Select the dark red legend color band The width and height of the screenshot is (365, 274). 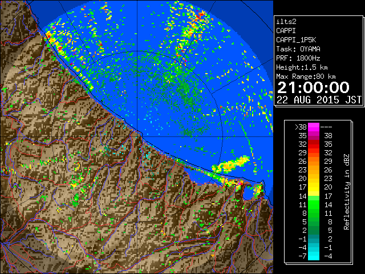pyautogui.click(x=314, y=143)
